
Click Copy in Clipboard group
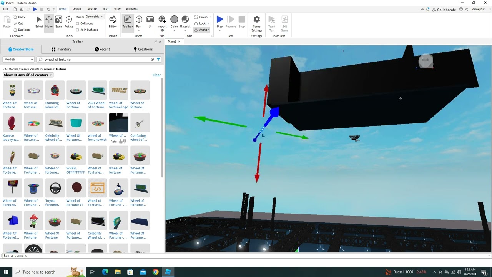tap(19, 17)
